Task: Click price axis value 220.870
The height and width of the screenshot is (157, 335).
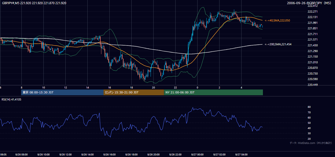Action: tap(313, 68)
